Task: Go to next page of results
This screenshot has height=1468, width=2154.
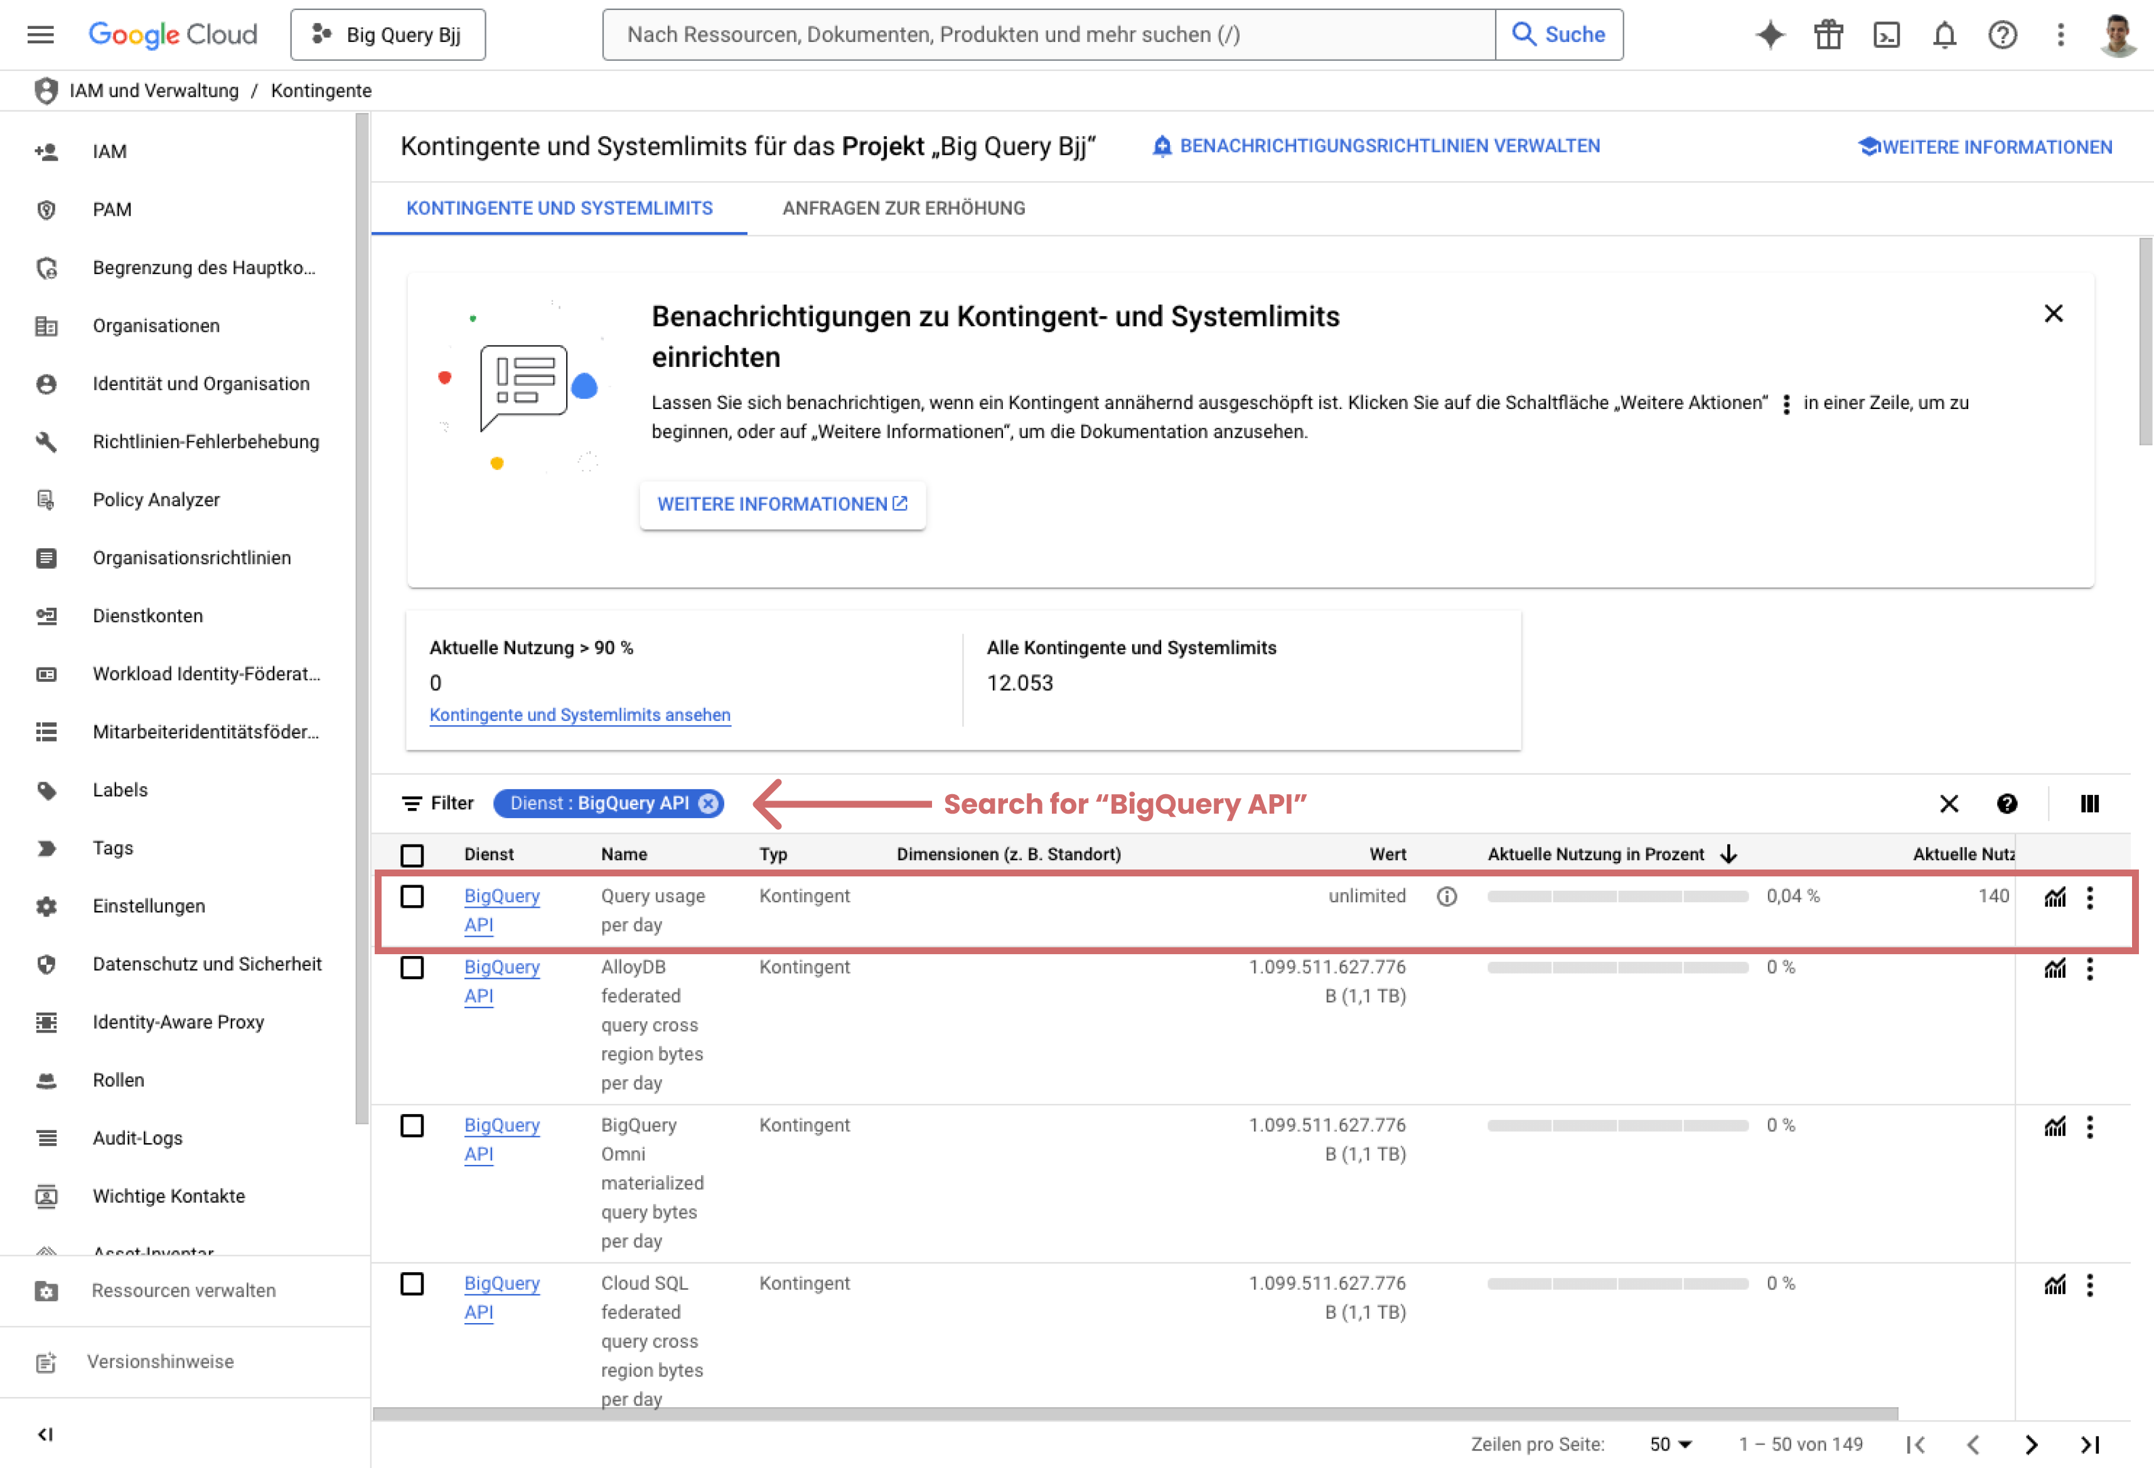Action: pyautogui.click(x=2031, y=1445)
